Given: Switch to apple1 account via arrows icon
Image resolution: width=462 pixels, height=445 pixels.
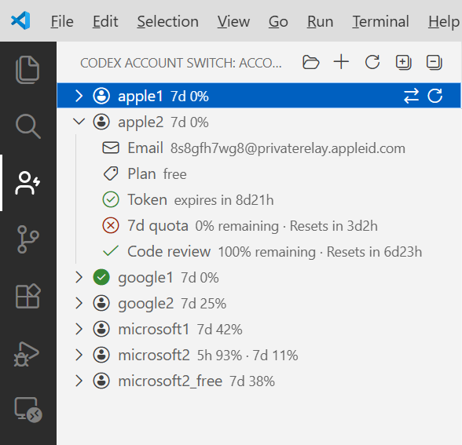Looking at the screenshot, I should pos(411,96).
